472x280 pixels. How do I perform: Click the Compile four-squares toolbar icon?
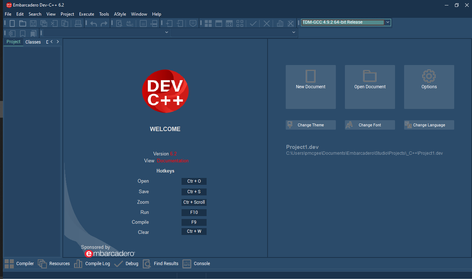[208, 24]
